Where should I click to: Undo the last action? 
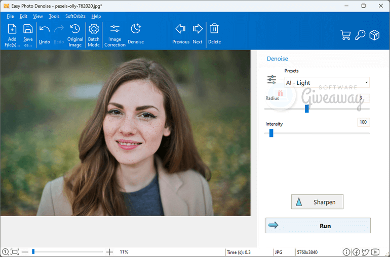(x=44, y=35)
